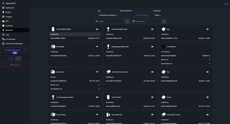
Task: Expand 'Kinder (12)' on Esszimmer card
Action: [75, 85]
